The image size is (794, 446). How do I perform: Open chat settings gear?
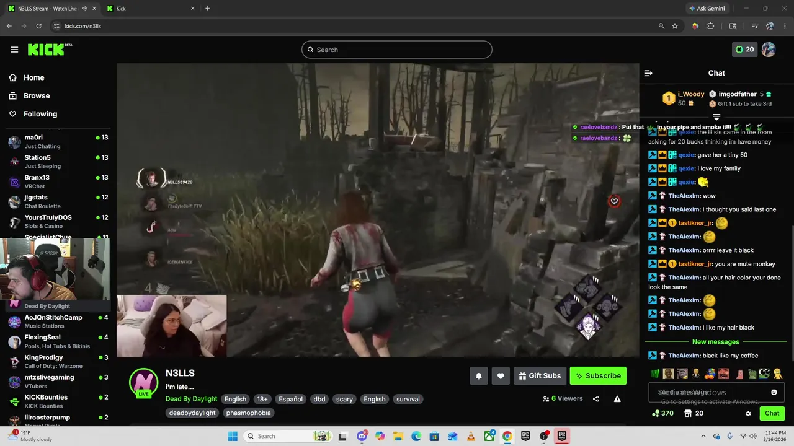click(748, 413)
